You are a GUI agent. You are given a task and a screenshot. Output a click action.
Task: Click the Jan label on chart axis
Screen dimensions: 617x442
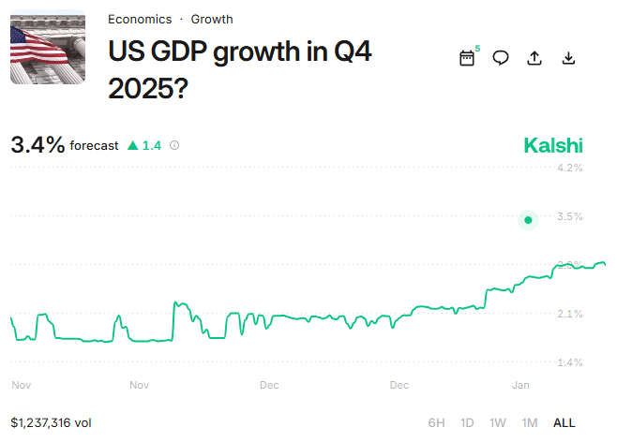click(521, 385)
